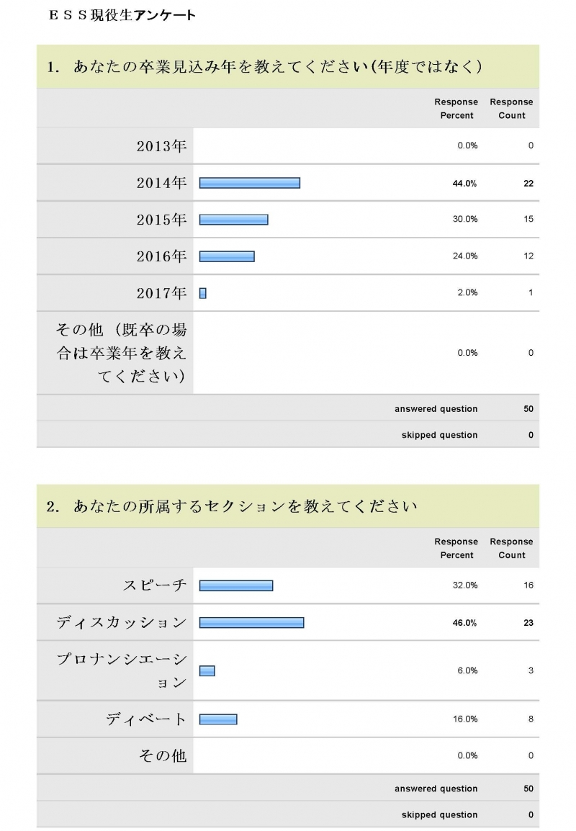Click the 2016年 response bar
Image resolution: width=576 pixels, height=831 pixels.
pos(227,256)
